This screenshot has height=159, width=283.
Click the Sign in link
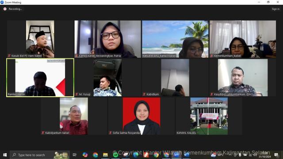(x=275, y=9)
